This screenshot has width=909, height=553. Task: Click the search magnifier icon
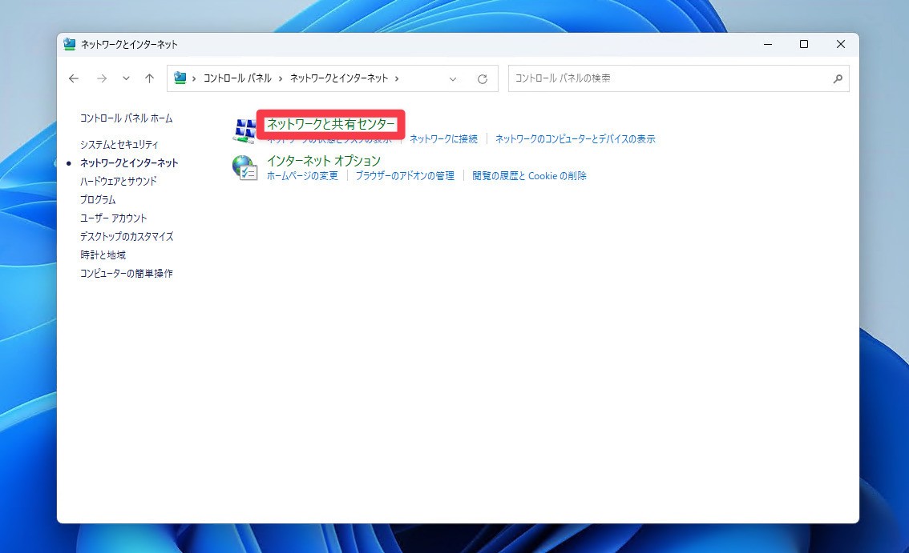click(838, 78)
